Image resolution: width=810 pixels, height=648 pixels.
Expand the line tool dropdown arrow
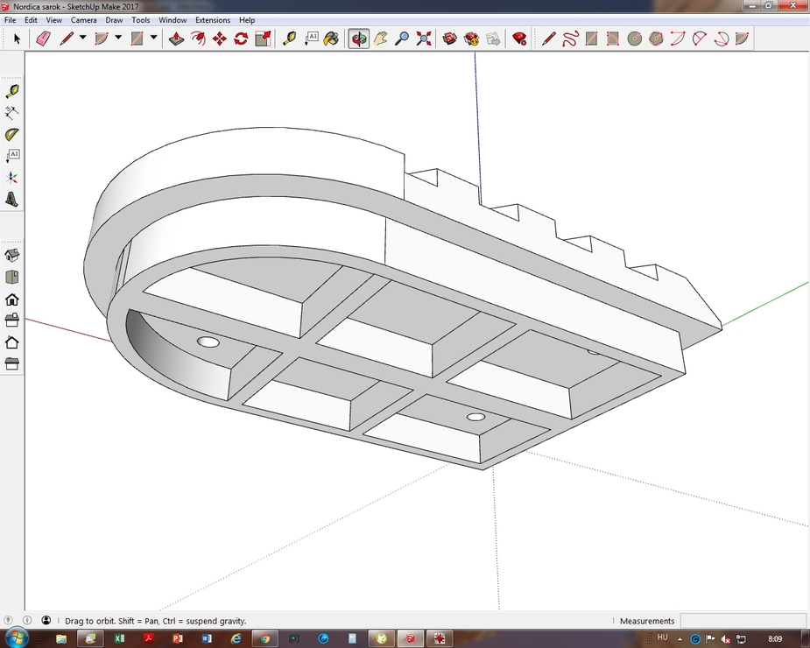pos(83,38)
